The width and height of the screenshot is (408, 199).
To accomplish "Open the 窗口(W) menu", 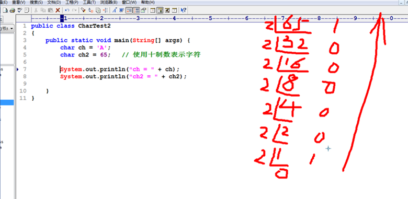I will [x=129, y=2].
